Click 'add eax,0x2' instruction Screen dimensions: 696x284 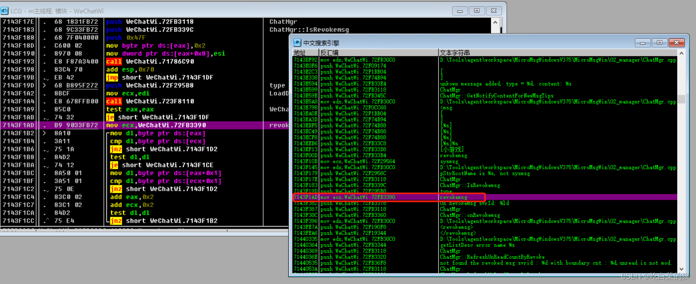pyautogui.click(x=132, y=197)
